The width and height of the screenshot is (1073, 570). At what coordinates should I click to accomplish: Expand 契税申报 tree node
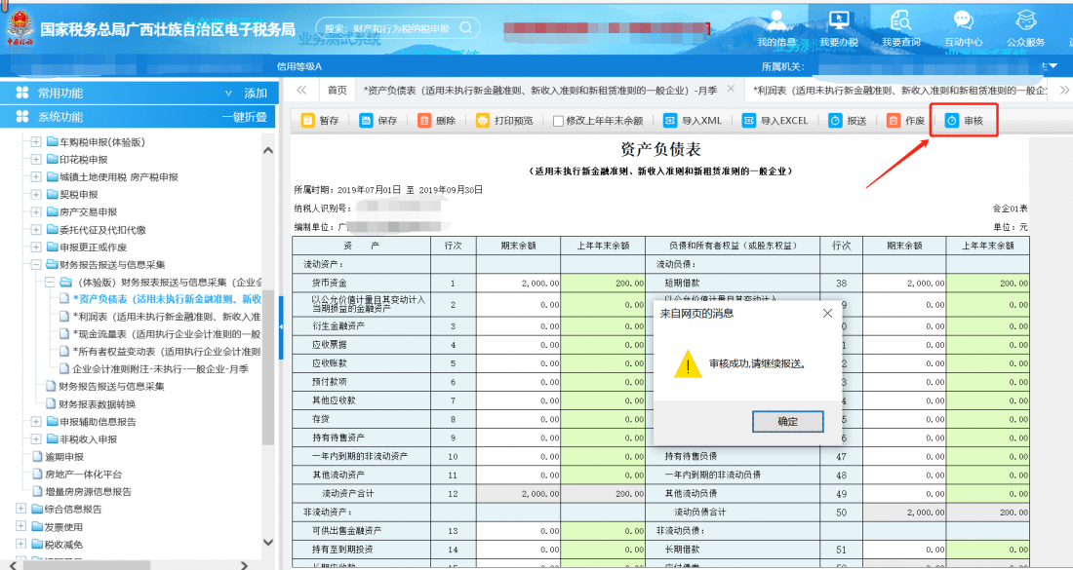click(35, 195)
